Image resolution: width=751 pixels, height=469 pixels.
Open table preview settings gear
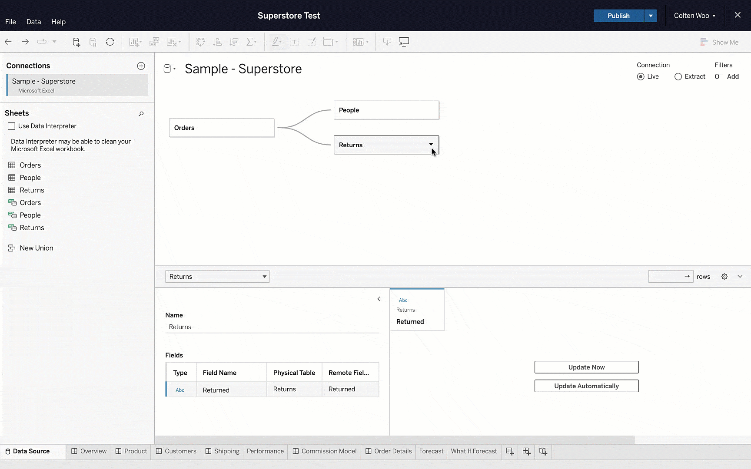point(724,277)
